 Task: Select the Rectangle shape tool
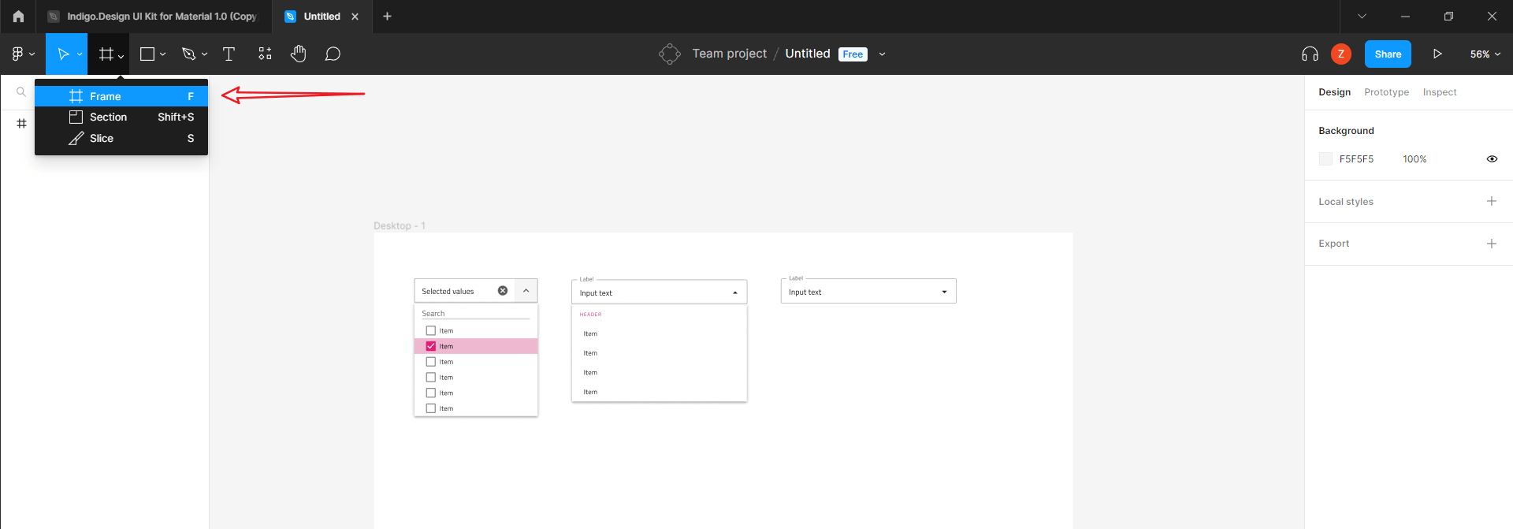pyautogui.click(x=147, y=54)
